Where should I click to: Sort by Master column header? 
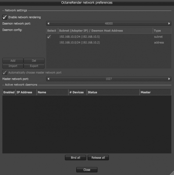tap(155, 92)
